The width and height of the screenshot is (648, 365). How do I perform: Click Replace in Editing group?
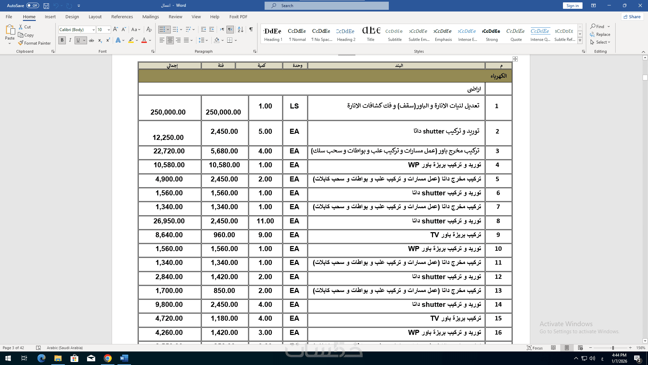pos(600,34)
